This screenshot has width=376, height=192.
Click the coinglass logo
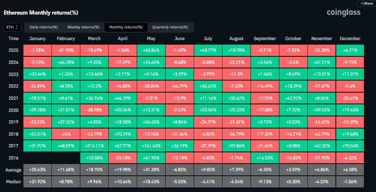pos(344,13)
